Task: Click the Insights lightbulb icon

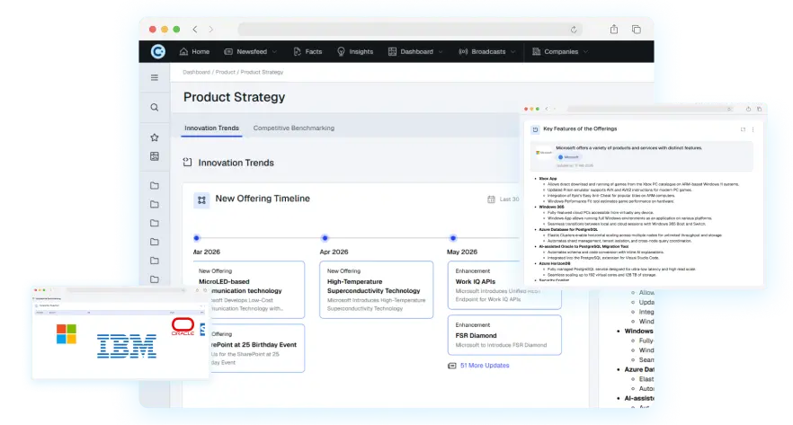Action: (x=341, y=51)
